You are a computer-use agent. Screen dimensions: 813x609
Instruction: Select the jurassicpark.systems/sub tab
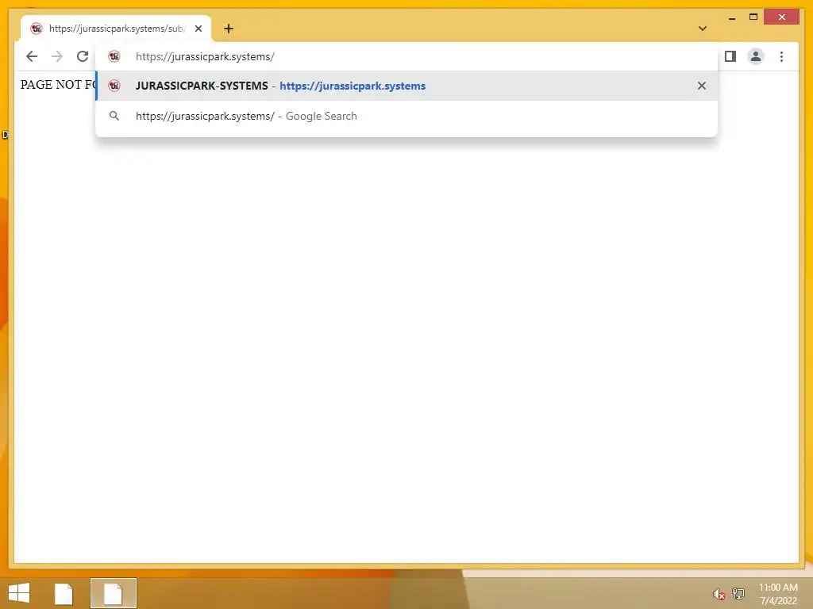(x=116, y=29)
